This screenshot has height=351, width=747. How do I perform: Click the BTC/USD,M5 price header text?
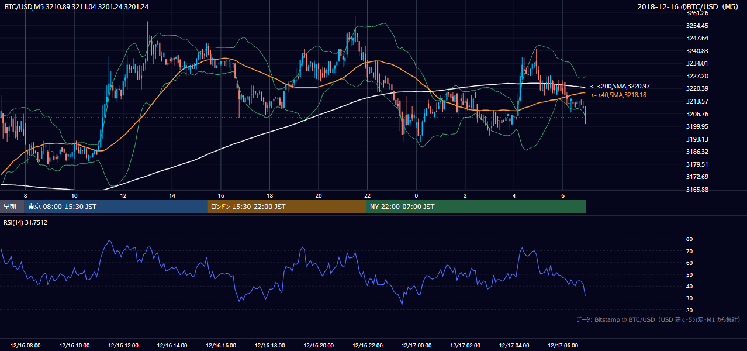(76, 6)
